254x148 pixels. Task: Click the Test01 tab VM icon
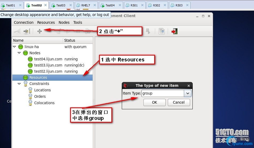coord(3,5)
